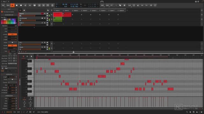Click the magnifier icon in the bottom right corner

tap(187, 112)
